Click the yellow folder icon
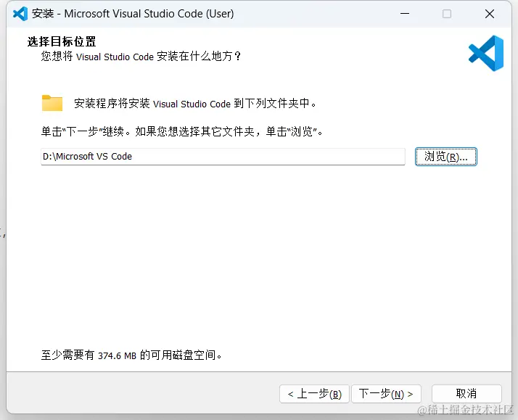 click(x=52, y=103)
